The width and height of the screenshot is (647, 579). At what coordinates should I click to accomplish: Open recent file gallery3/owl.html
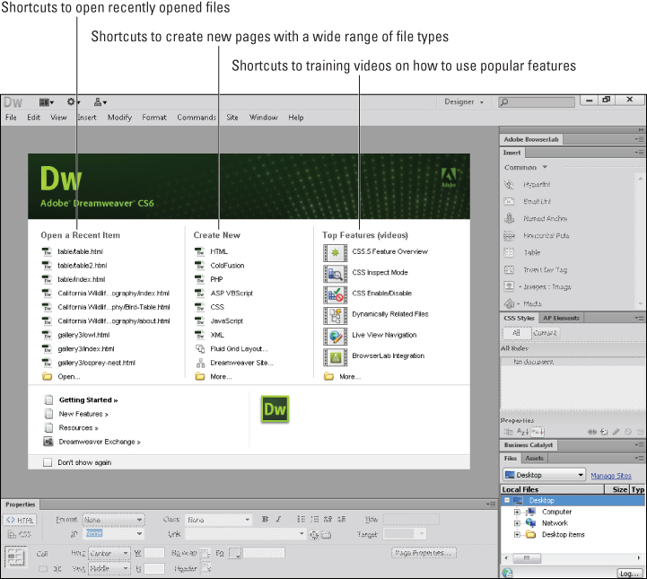(x=83, y=334)
